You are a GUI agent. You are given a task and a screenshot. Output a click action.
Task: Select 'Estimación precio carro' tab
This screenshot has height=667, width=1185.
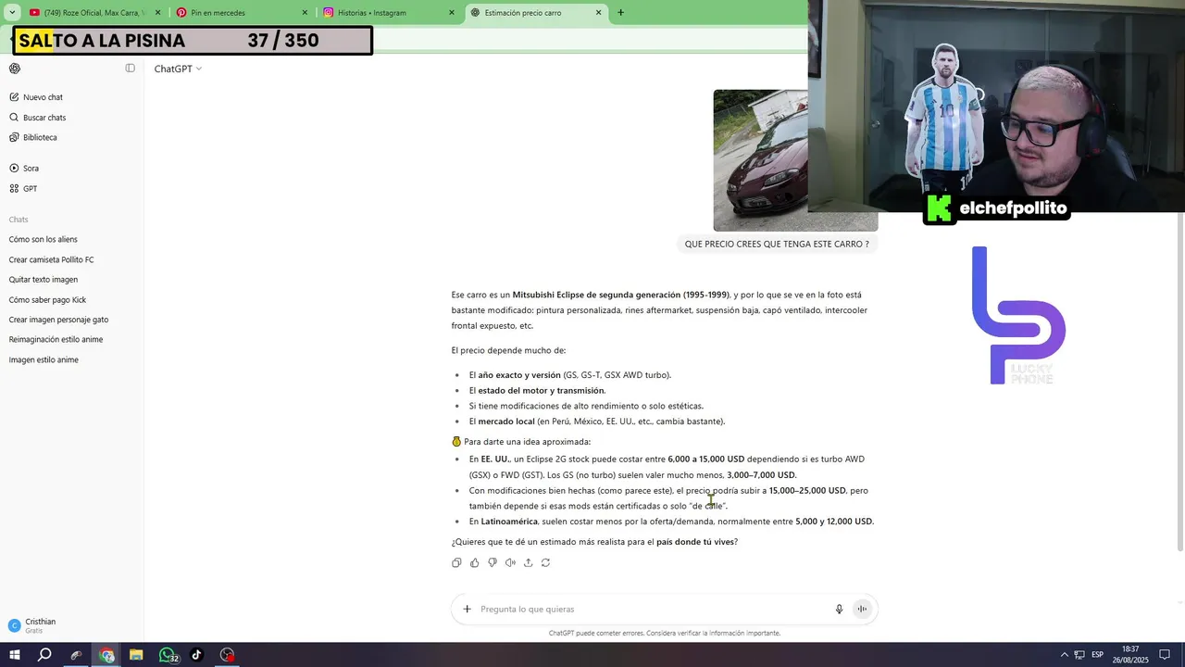(x=535, y=13)
